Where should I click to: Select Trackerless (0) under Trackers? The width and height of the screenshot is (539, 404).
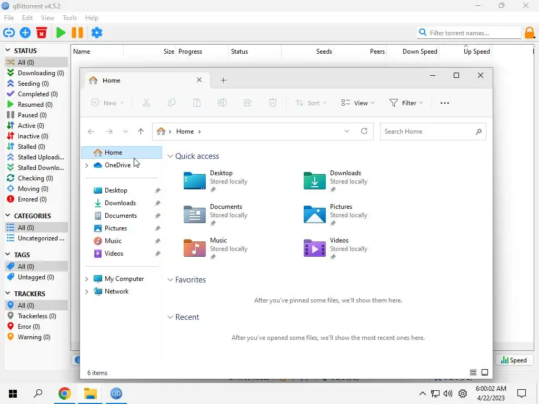tap(36, 316)
